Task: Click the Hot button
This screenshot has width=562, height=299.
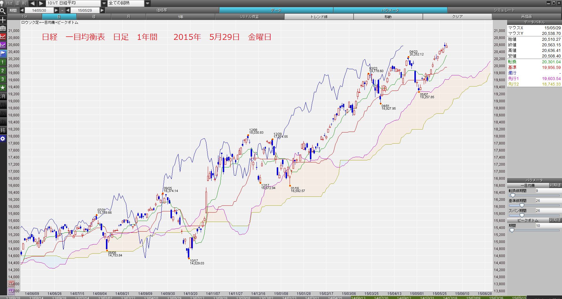Action: pos(9,3)
